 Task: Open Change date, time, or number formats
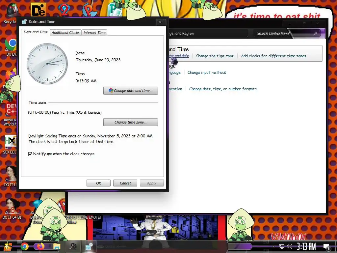pyautogui.click(x=223, y=89)
